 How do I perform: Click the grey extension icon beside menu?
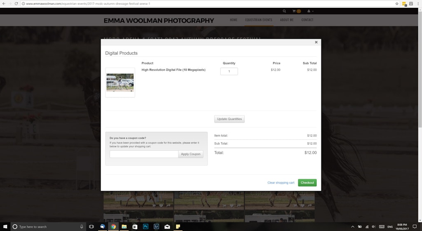coord(411,3)
